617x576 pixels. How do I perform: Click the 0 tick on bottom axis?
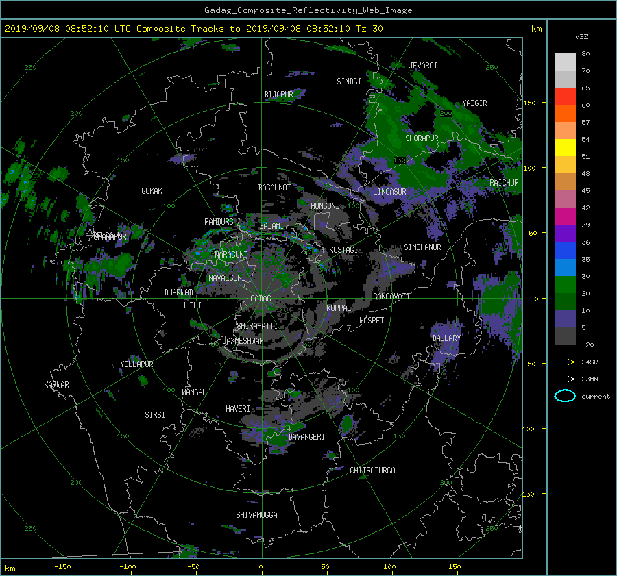pyautogui.click(x=261, y=566)
